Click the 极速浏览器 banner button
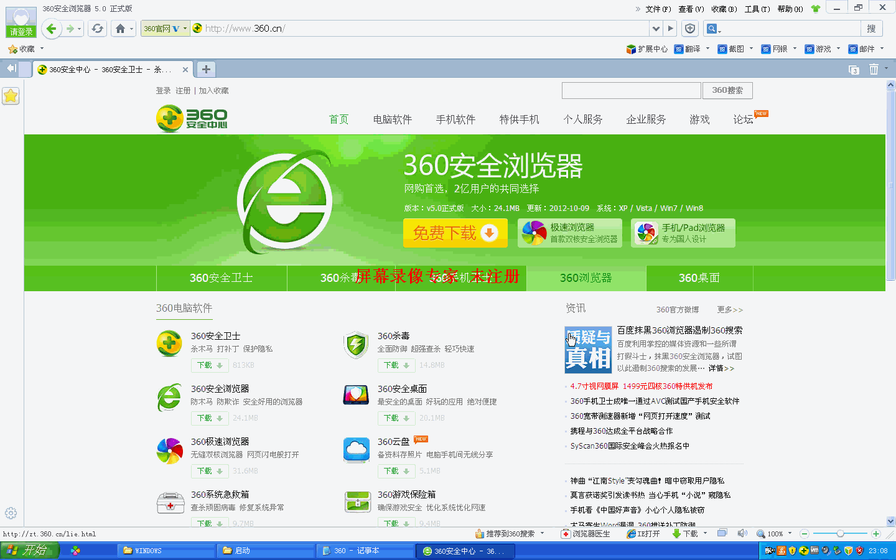 tap(570, 233)
